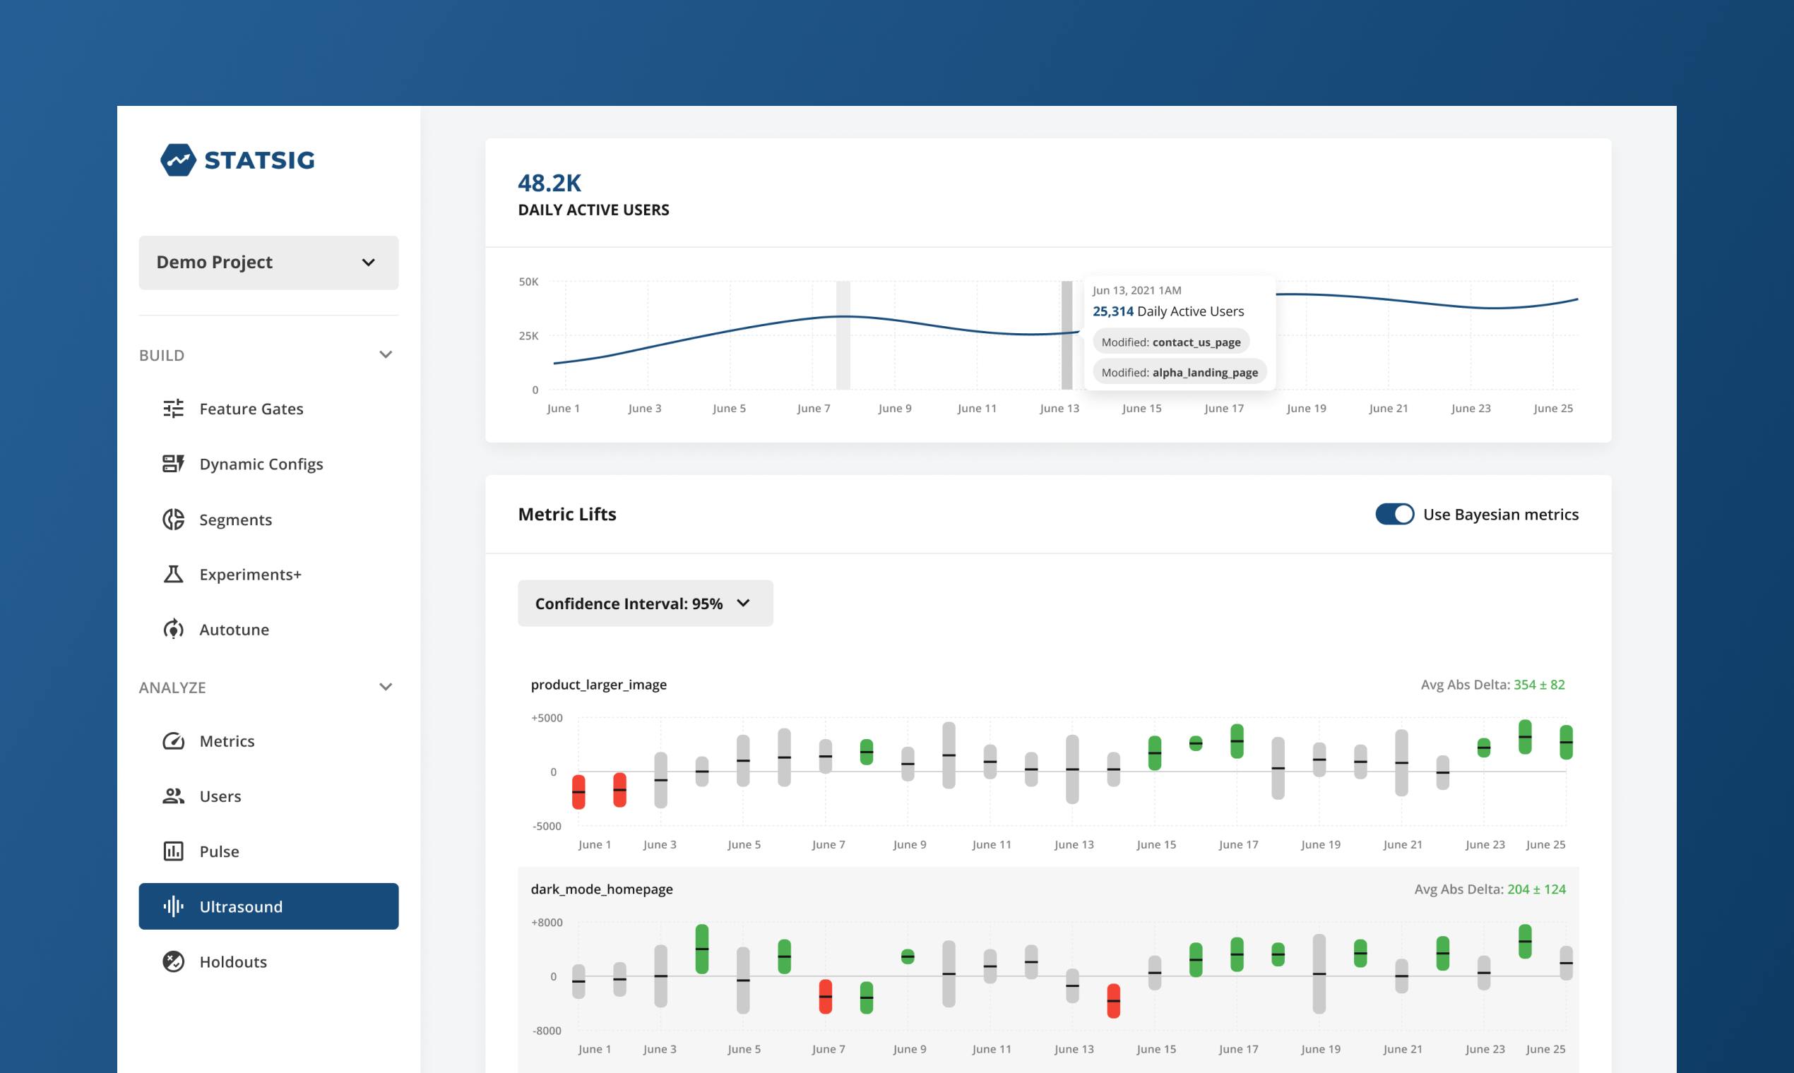Toggle the Use Bayesian metrics switch
Image resolution: width=1794 pixels, height=1073 pixels.
(x=1395, y=514)
